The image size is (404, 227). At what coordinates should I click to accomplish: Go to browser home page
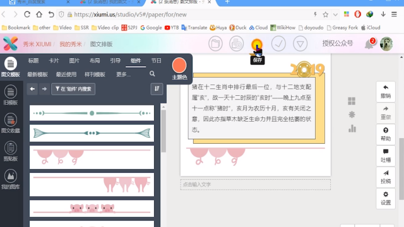click(x=39, y=15)
